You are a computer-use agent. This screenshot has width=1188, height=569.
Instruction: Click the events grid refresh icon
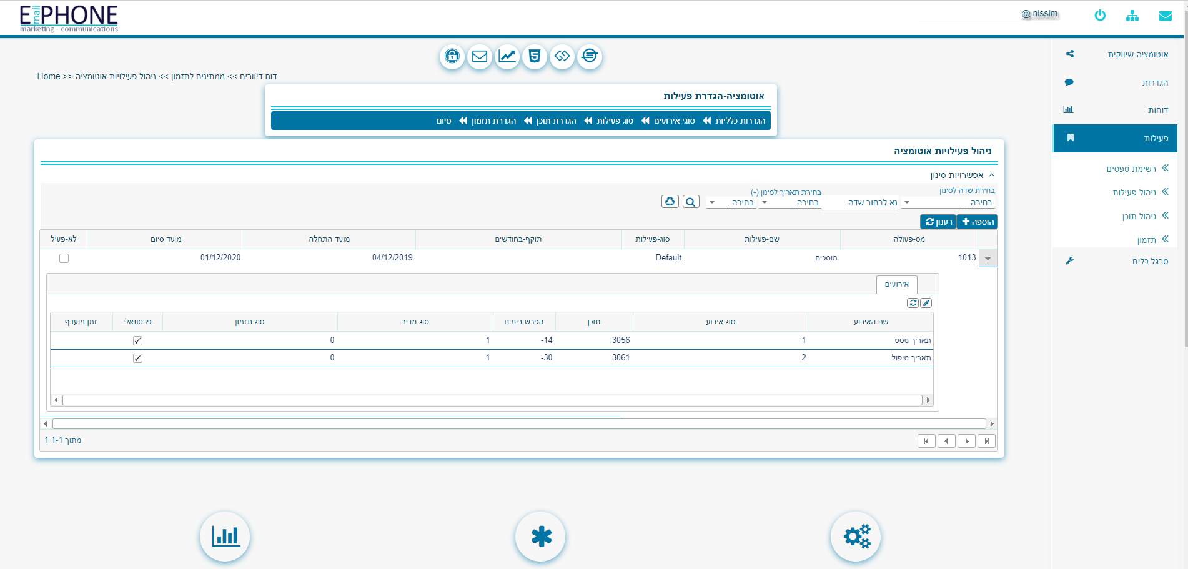point(913,303)
